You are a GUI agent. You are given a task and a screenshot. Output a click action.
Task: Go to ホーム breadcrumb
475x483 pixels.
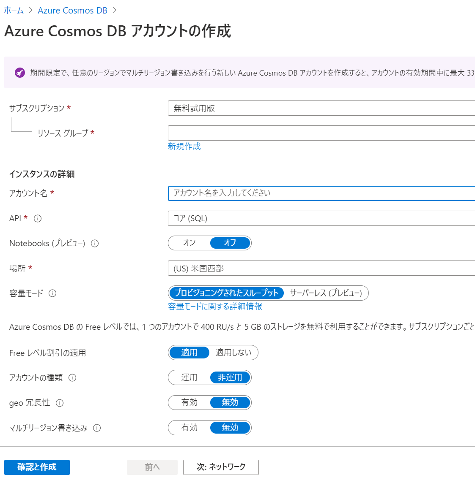click(x=14, y=11)
